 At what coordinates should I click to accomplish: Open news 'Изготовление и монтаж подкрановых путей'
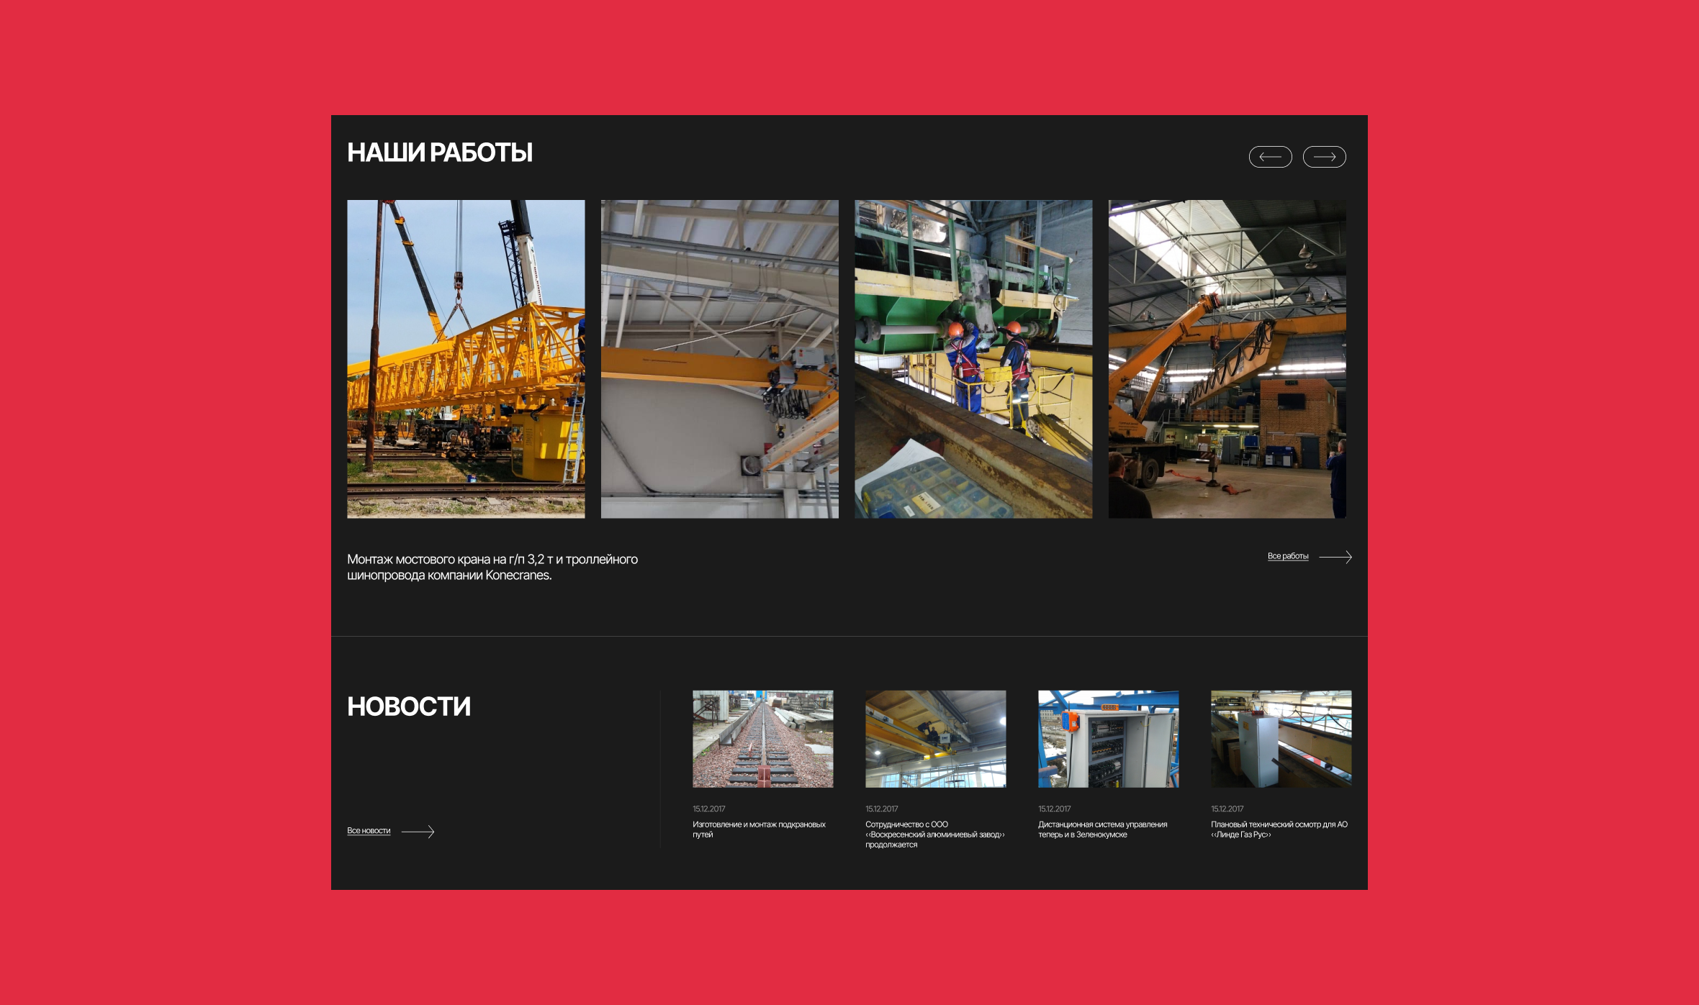pos(759,829)
